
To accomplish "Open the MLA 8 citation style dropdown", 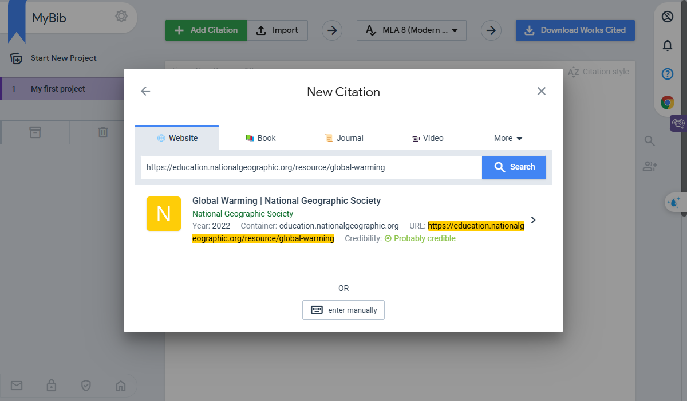I will pos(411,30).
